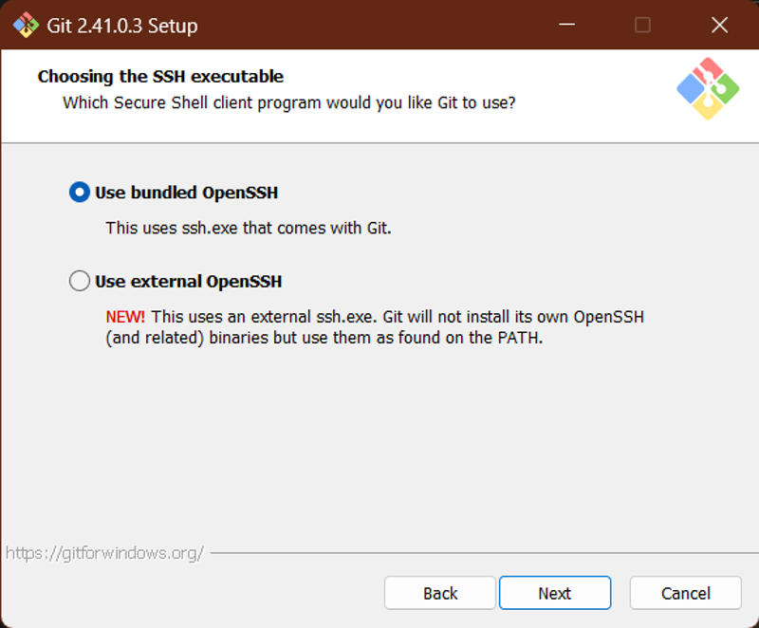Click the disabled maximize button

642,25
